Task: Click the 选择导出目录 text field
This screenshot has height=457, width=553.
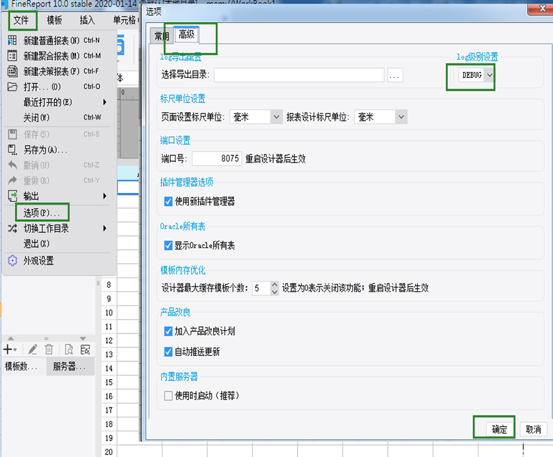Action: pos(299,75)
